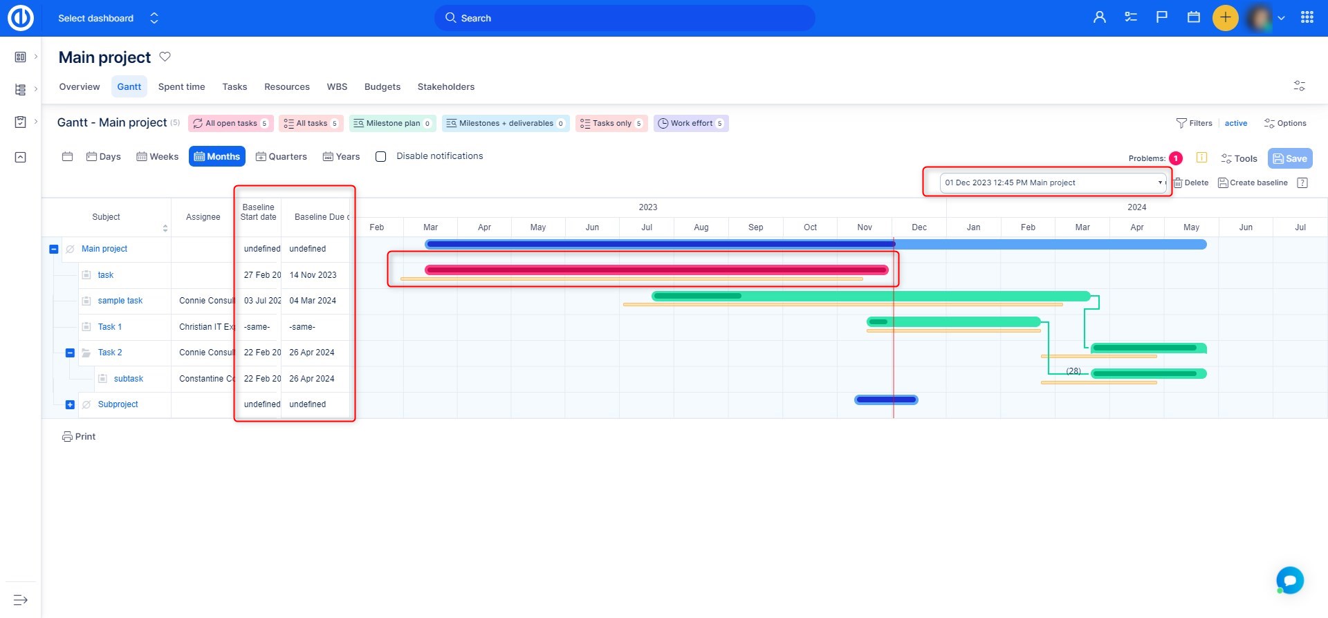Click the red Problems counter badge

point(1175,158)
